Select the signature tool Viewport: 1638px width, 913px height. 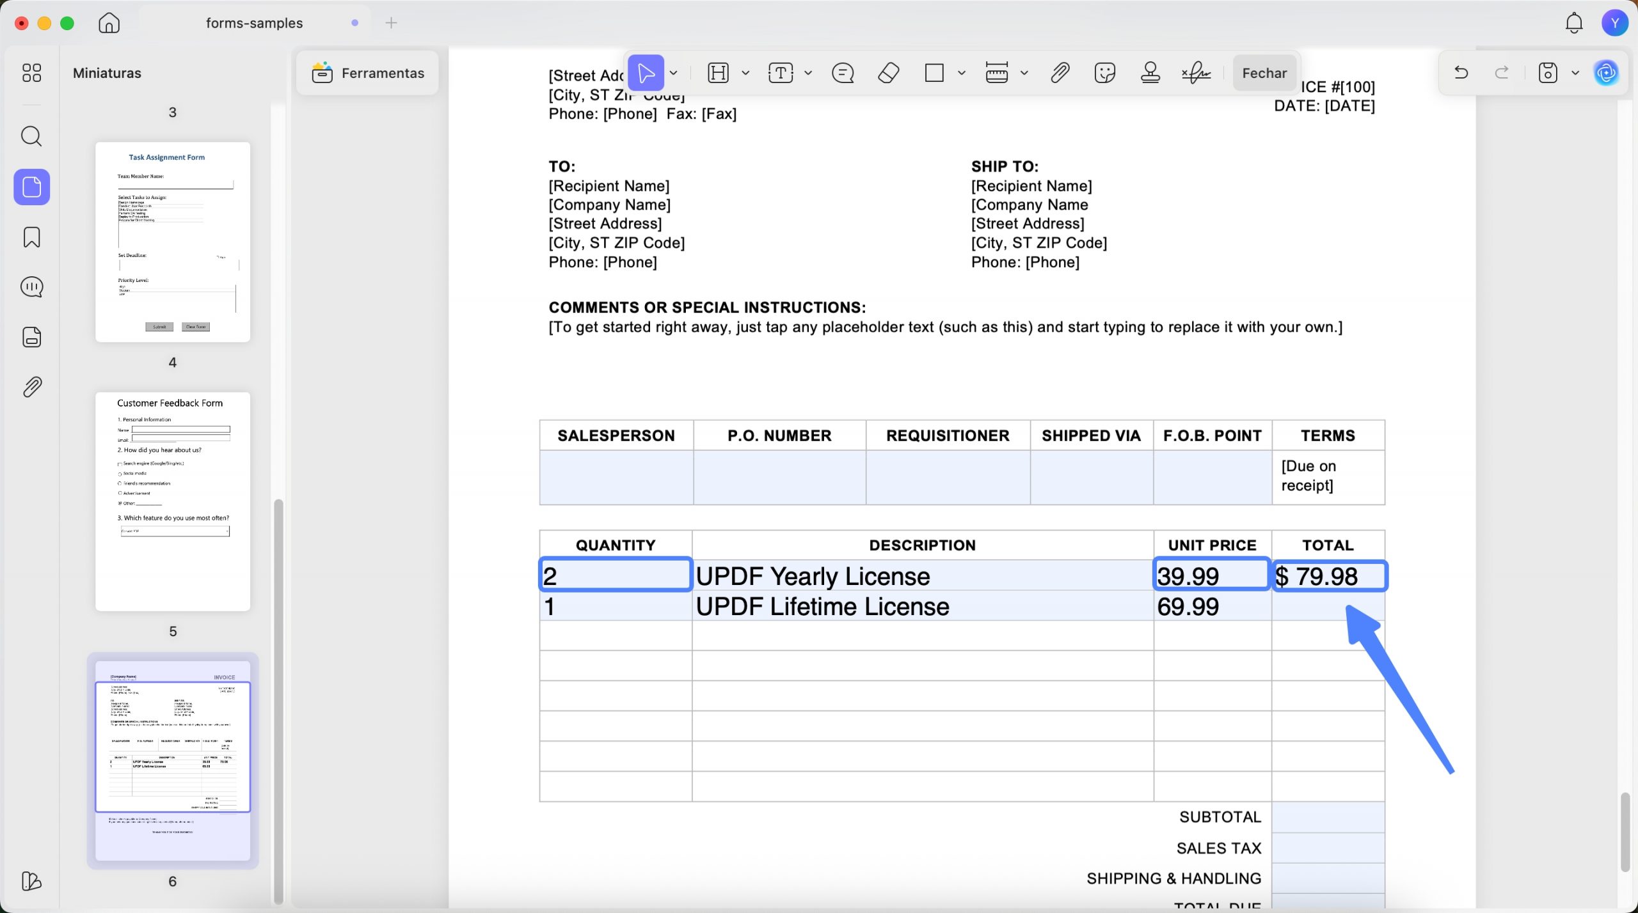1195,73
